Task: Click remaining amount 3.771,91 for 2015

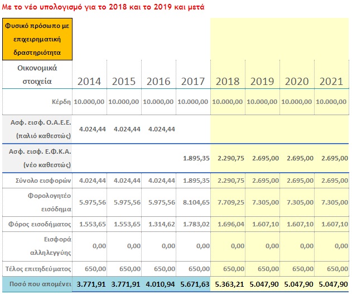Action: pos(126,284)
